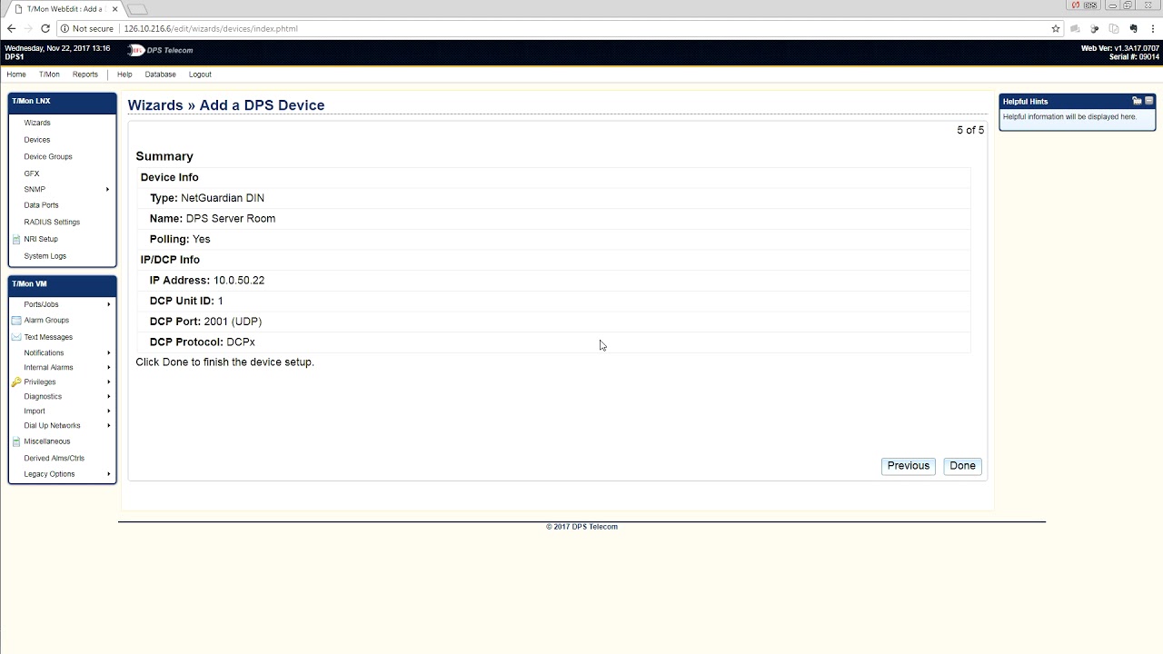Expand the Dial Up Networks submenu arrow
The width and height of the screenshot is (1163, 654).
[x=108, y=425]
